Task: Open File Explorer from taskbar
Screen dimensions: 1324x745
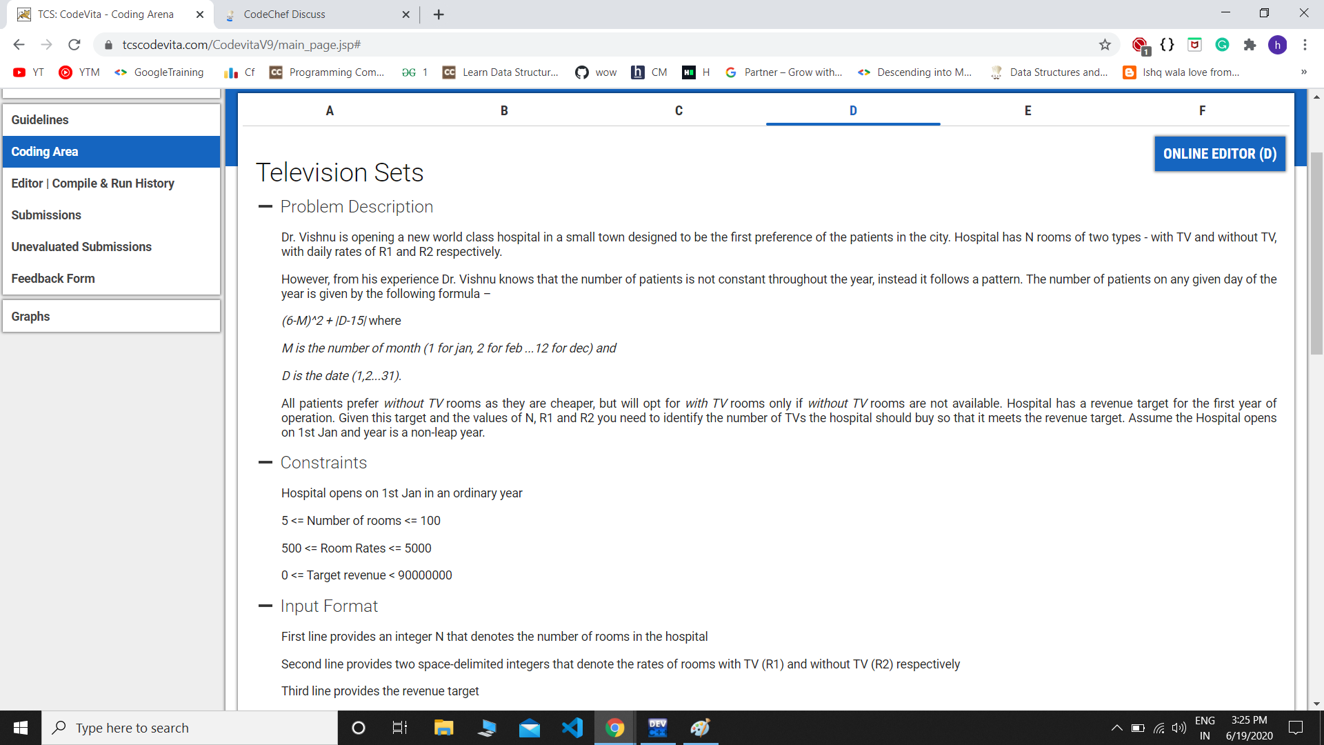Action: click(443, 728)
